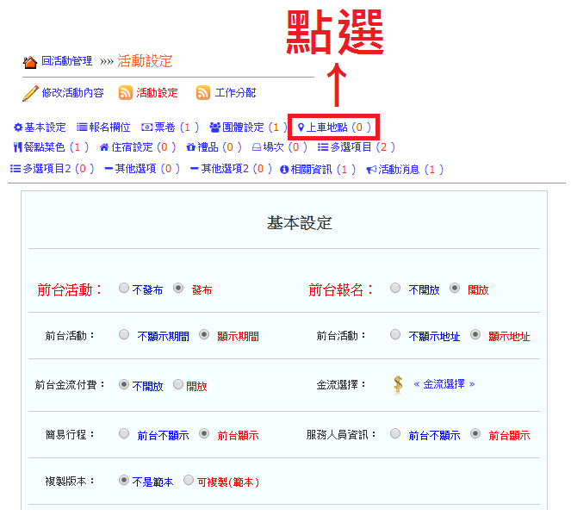Image resolution: width=571 pixels, height=516 pixels.
Task: Open the 票卷 settings tab
Action: point(164,127)
